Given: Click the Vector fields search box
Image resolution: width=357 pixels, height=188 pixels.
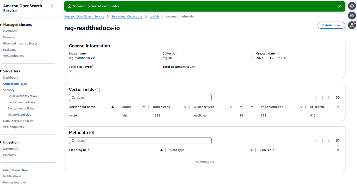Looking at the screenshot, I should coord(140,98).
